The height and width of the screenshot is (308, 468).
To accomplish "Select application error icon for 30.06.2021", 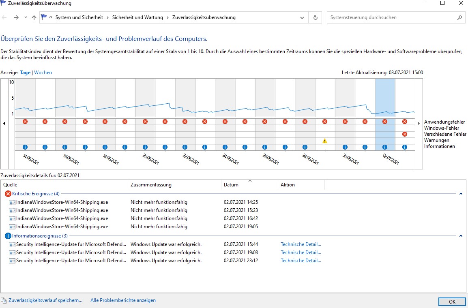I will (x=345, y=122).
